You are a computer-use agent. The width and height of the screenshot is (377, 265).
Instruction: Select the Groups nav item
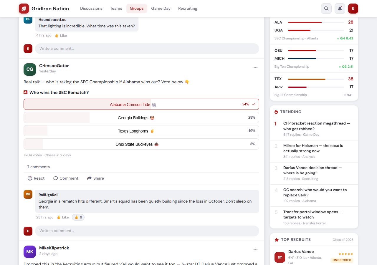coord(137,9)
